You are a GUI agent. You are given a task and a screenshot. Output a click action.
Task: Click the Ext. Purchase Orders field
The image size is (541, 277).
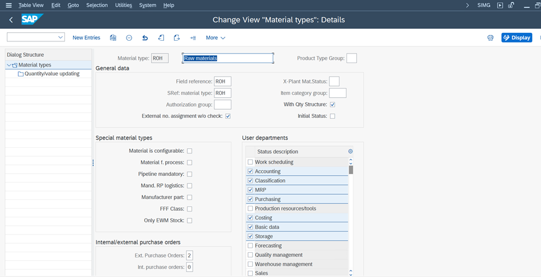coord(189,256)
